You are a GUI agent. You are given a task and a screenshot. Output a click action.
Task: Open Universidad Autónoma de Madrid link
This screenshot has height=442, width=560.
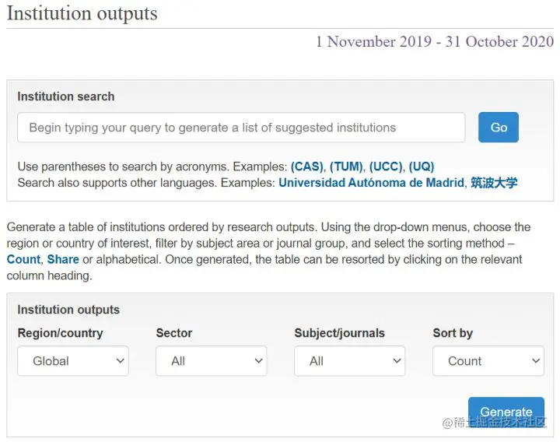(x=372, y=183)
